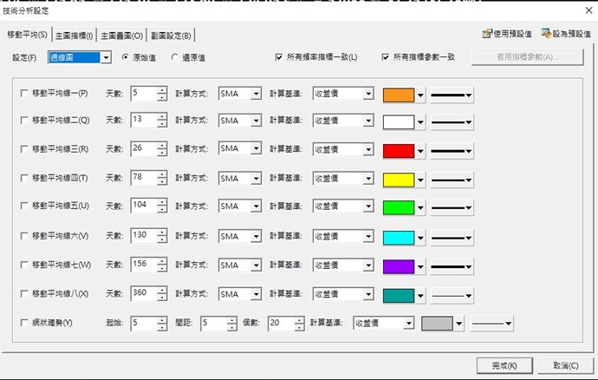Click the 使用預設值 icon button
The image size is (598, 380).
click(506, 34)
